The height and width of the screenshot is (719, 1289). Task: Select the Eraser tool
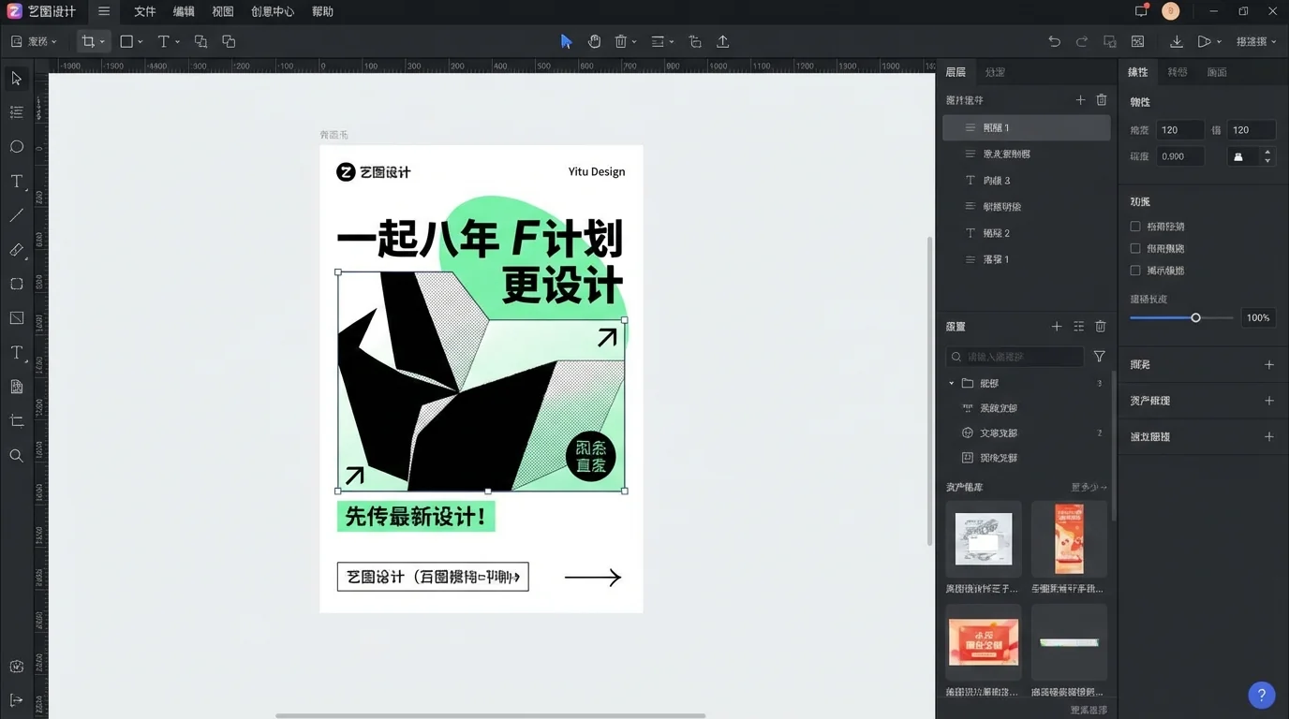click(x=16, y=250)
